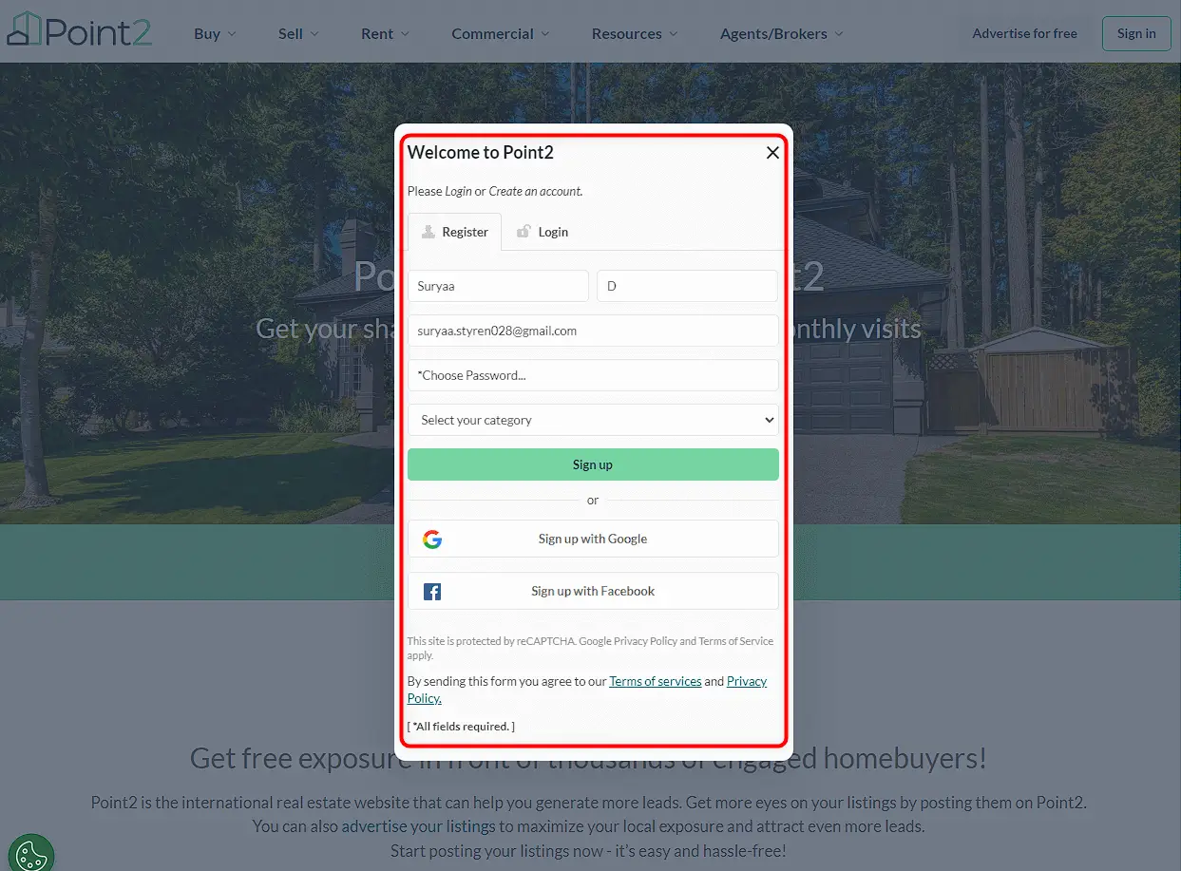This screenshot has height=871, width=1181.
Task: Open the cookie settings icon
Action: [30, 854]
